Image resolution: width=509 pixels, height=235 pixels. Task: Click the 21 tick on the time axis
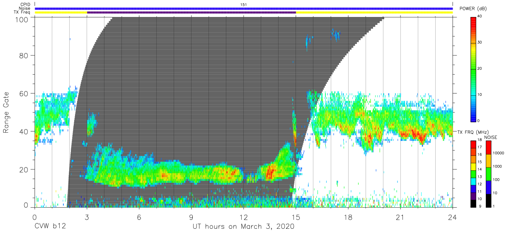(x=400, y=217)
